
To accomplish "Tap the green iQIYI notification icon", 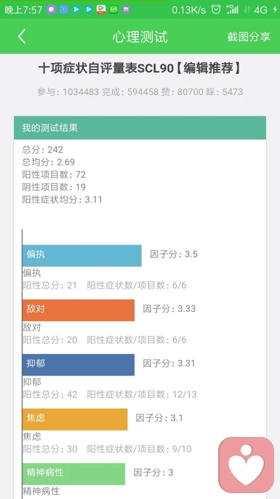I will click(113, 9).
